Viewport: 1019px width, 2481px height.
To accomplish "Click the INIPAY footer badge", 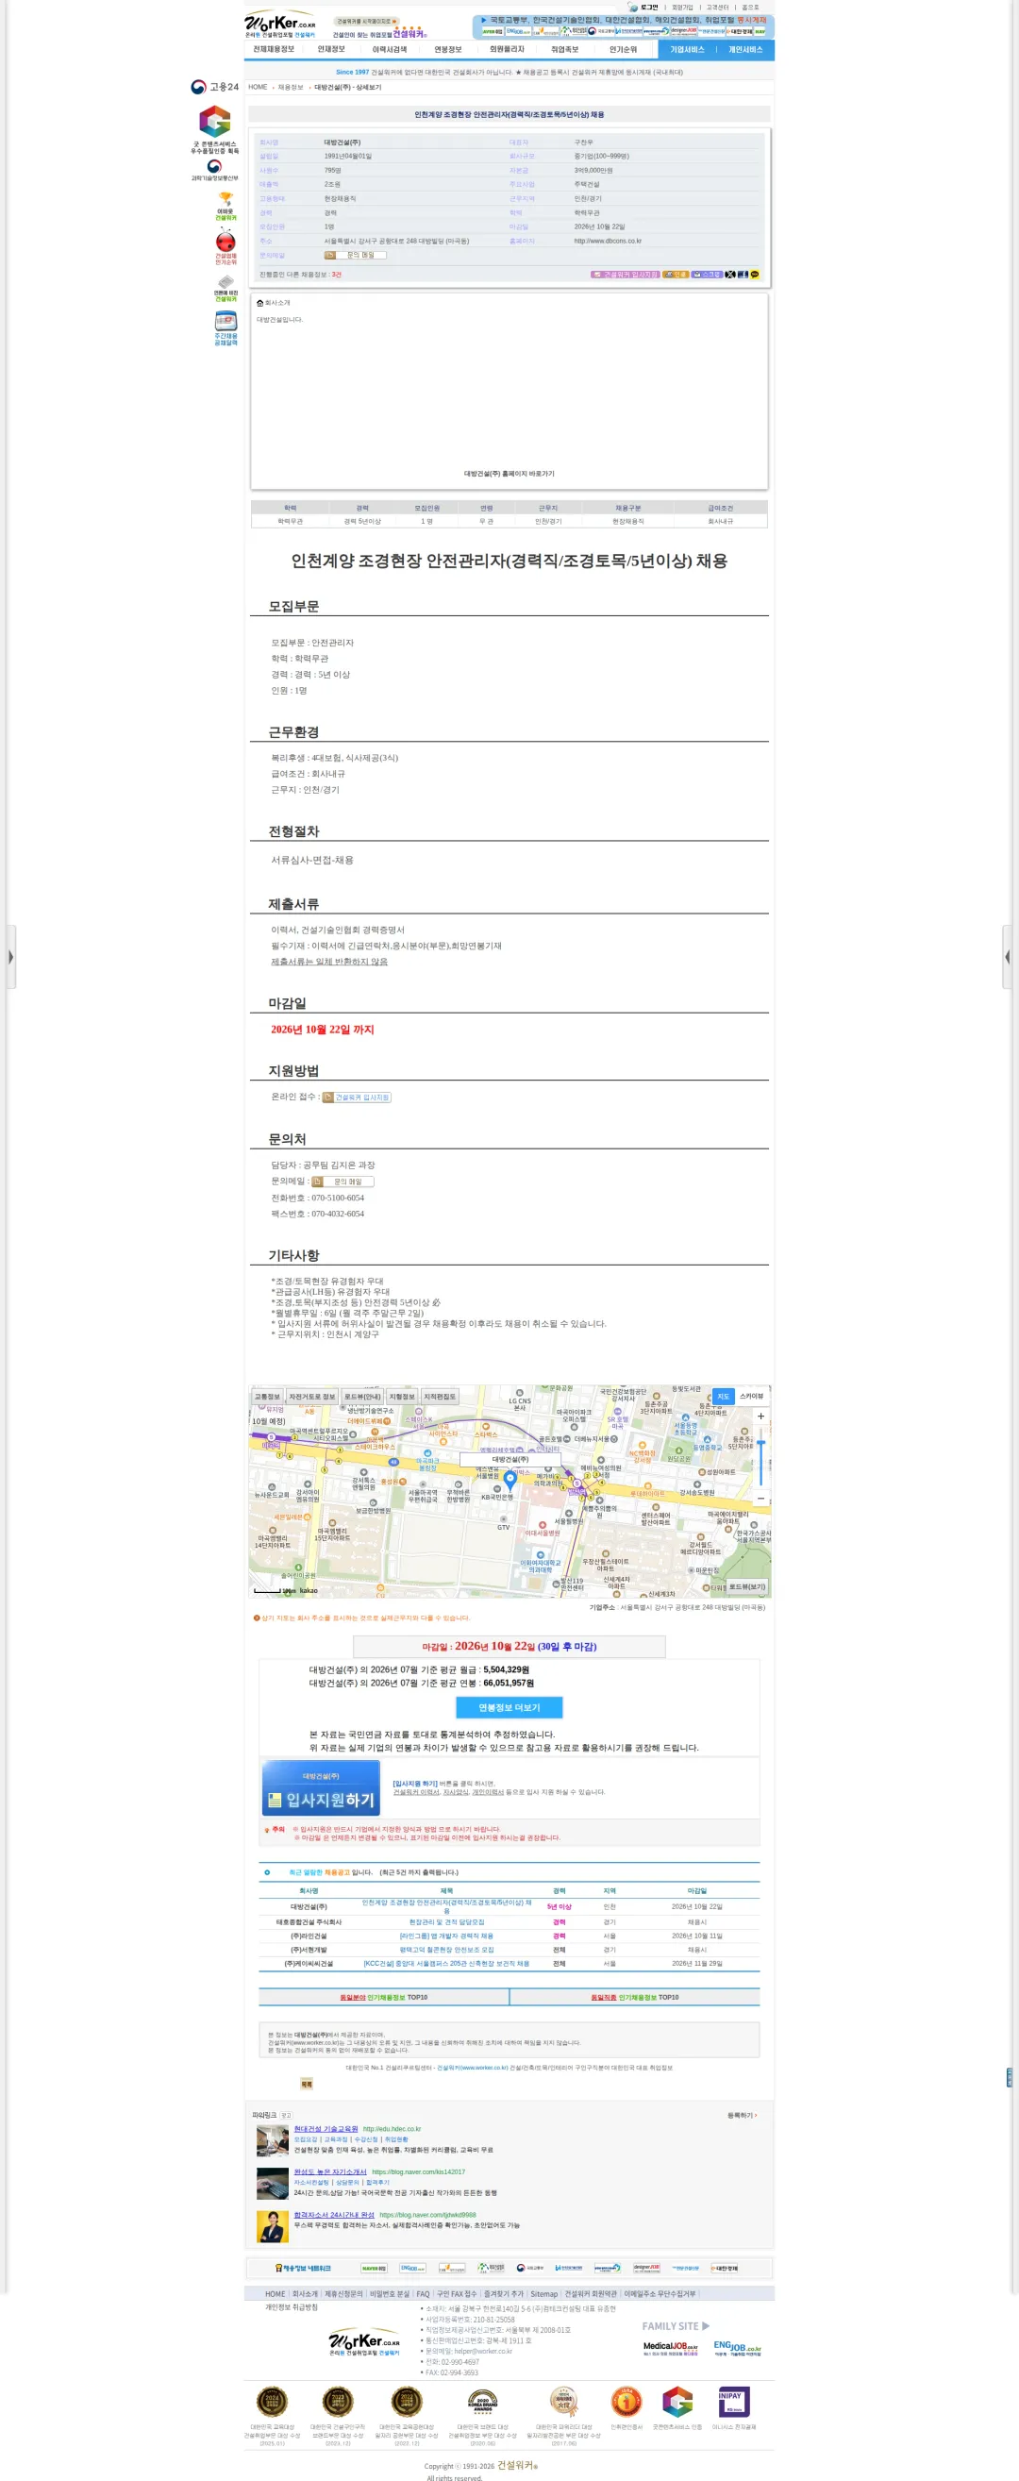I will [734, 2400].
